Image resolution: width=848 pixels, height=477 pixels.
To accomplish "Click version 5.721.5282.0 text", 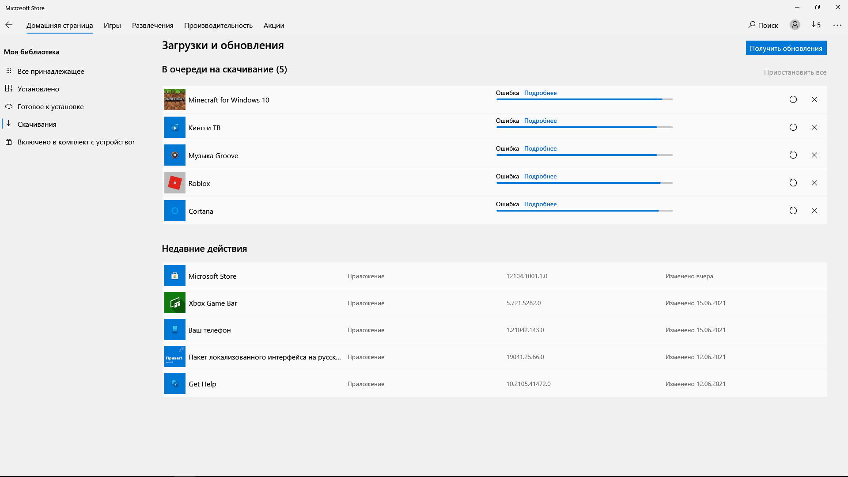I will tap(523, 303).
